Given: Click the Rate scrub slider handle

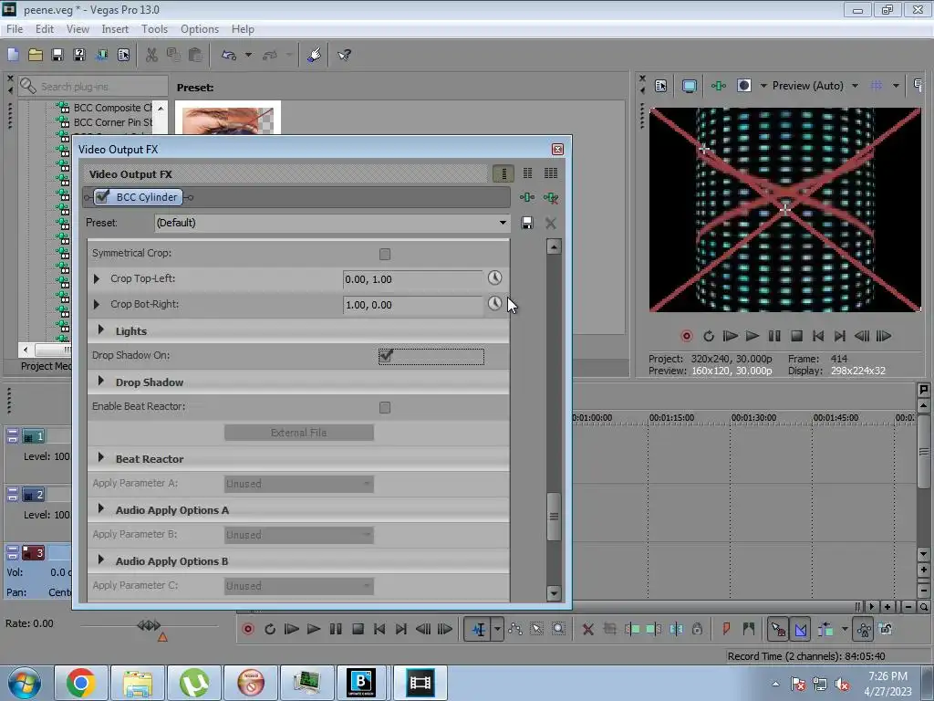Looking at the screenshot, I should click(x=149, y=625).
